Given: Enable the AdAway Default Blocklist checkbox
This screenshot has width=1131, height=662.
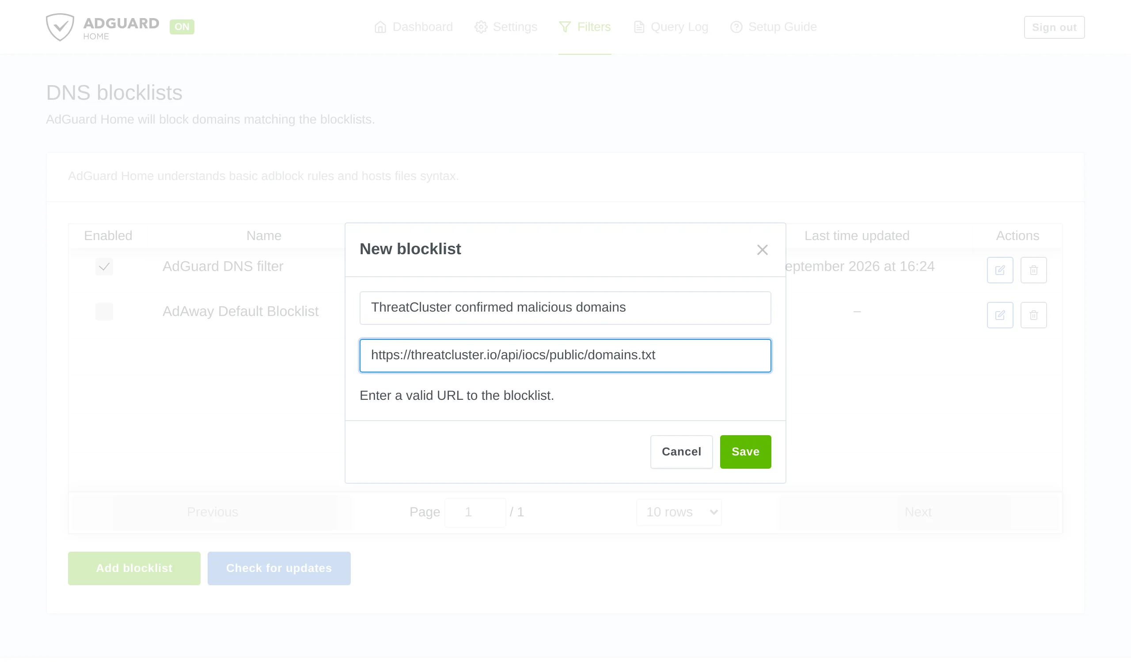Looking at the screenshot, I should (104, 312).
